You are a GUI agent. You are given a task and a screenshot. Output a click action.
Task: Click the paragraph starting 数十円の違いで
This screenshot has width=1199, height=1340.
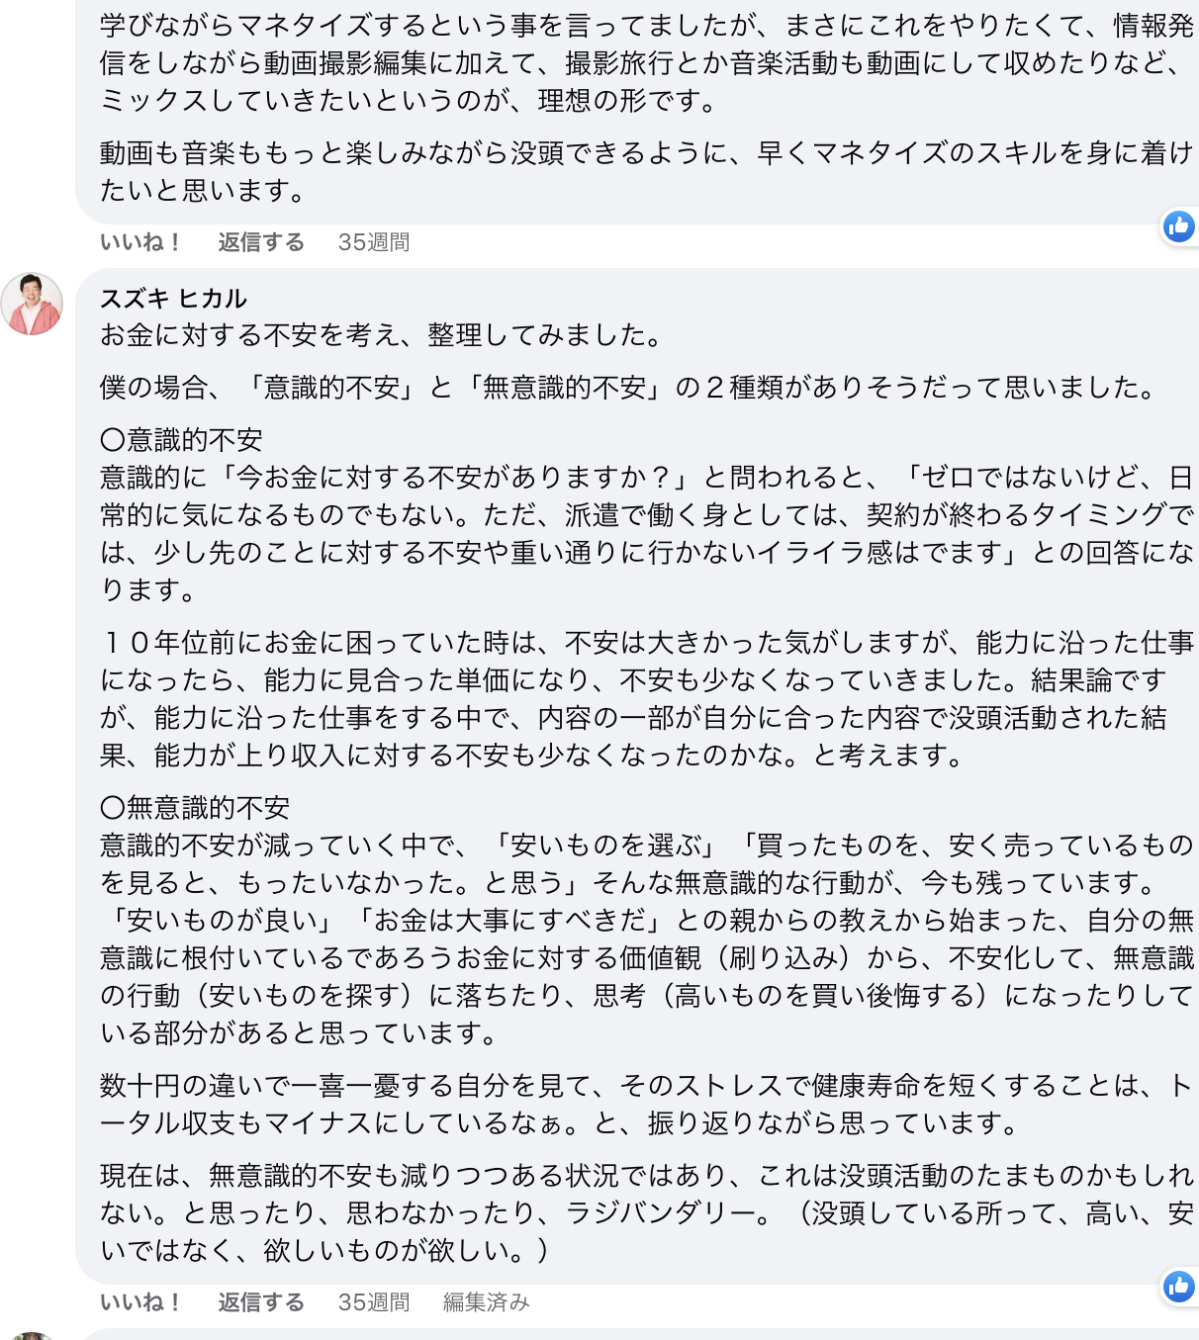click(x=647, y=1105)
